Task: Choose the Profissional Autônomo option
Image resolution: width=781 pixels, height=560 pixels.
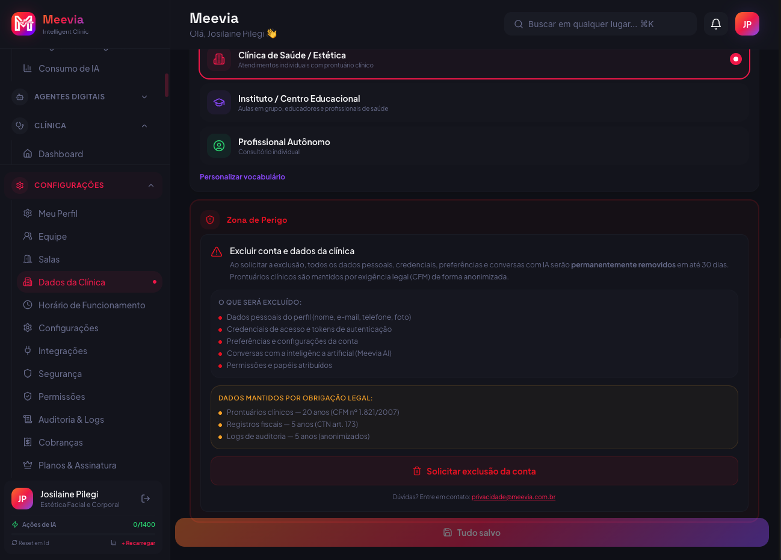Action: pos(474,146)
